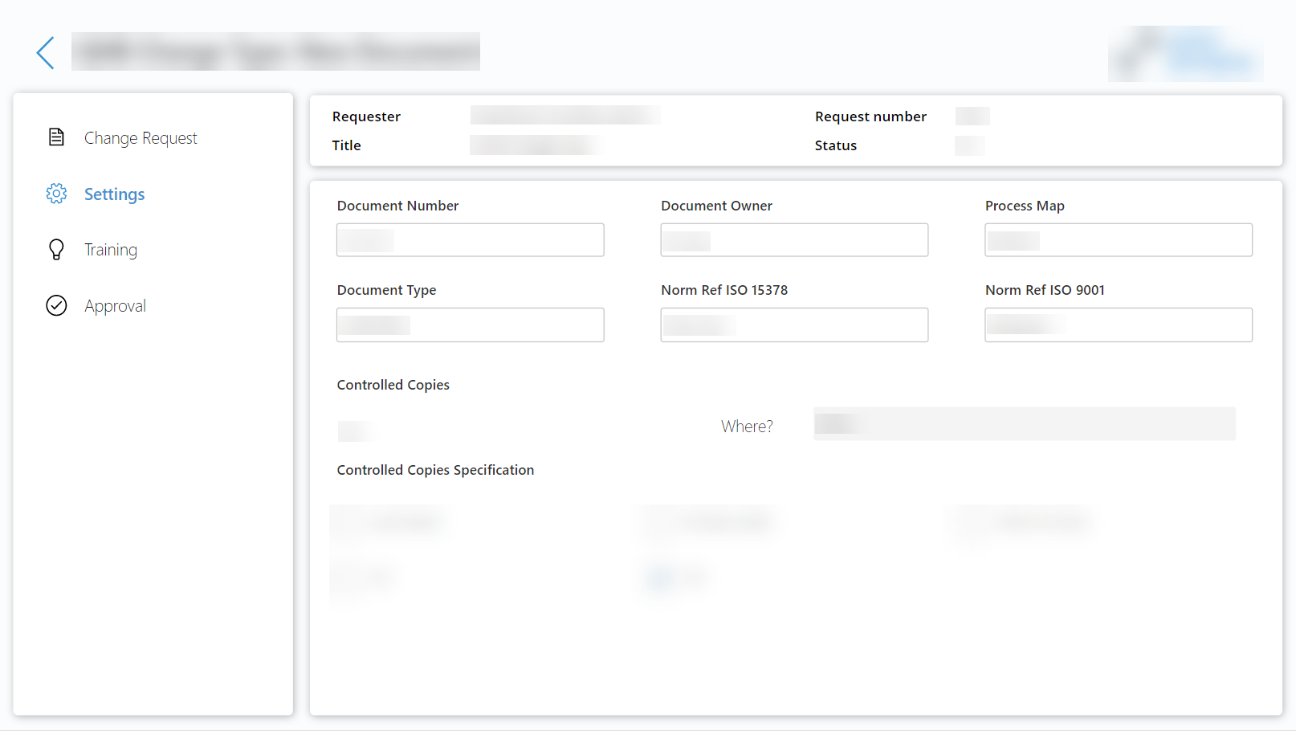The width and height of the screenshot is (1296, 731).
Task: Open the Change Request section
Action: [x=141, y=138]
